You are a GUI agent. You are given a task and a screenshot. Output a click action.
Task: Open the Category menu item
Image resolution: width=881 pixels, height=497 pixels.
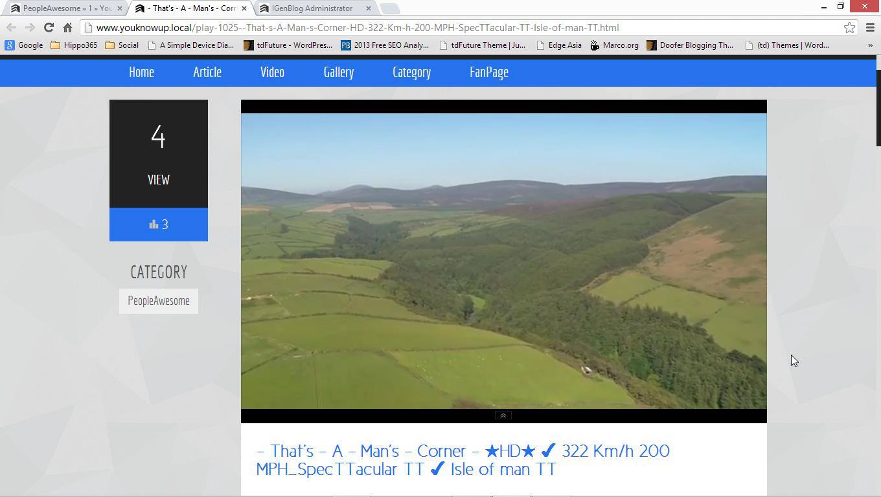(x=411, y=72)
